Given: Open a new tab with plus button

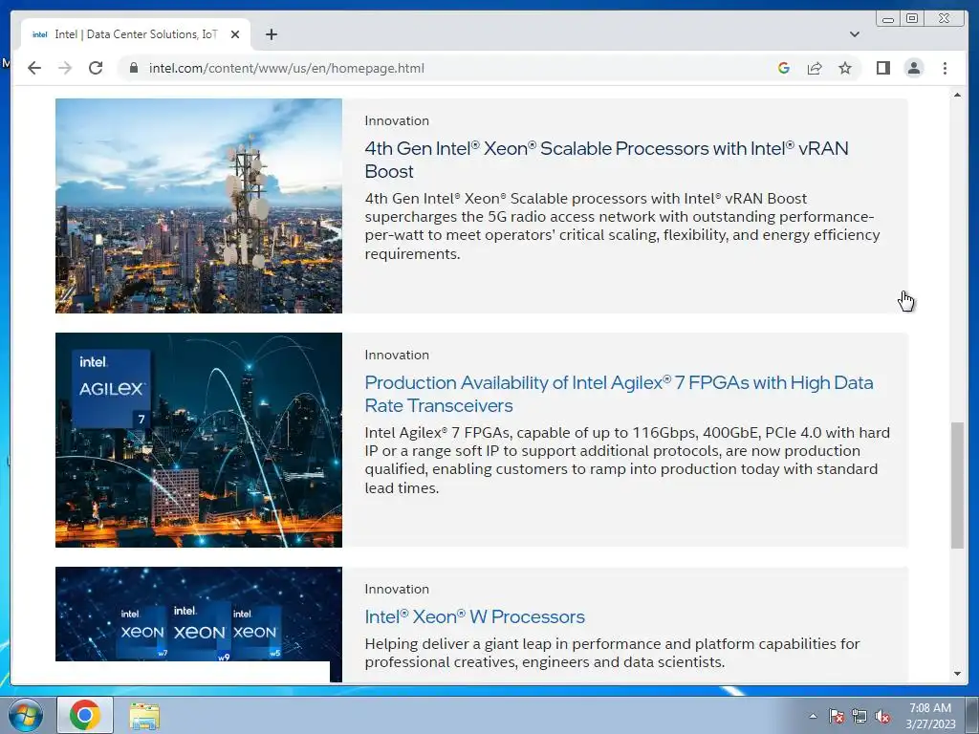Looking at the screenshot, I should pos(271,34).
